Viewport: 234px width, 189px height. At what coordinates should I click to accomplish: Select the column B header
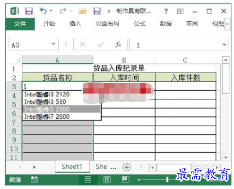click(x=124, y=60)
